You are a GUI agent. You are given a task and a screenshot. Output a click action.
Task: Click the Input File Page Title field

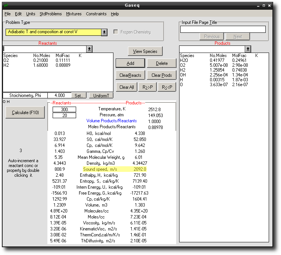point(223,29)
